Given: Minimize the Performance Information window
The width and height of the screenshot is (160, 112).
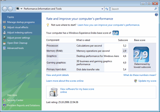Looking at the screenshot, I should tap(143, 4).
